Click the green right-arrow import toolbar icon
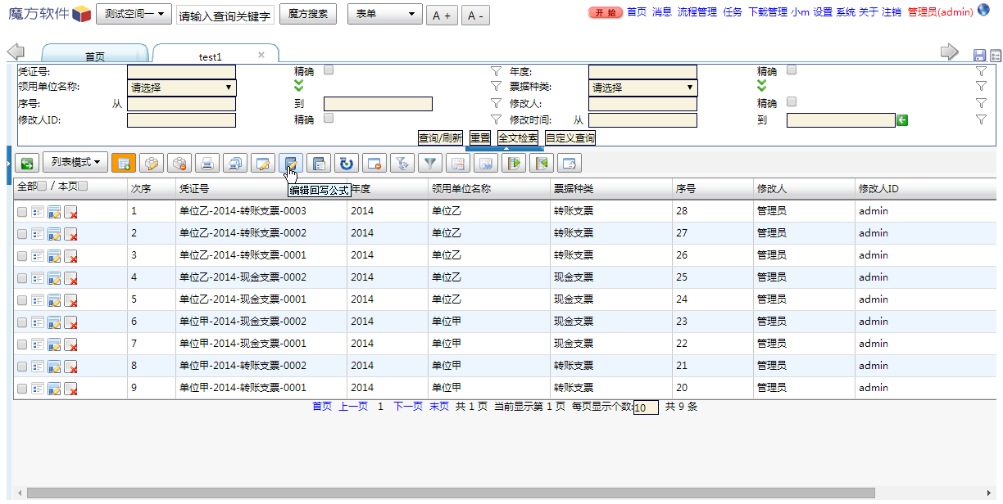This screenshot has height=504, width=1003. click(514, 163)
